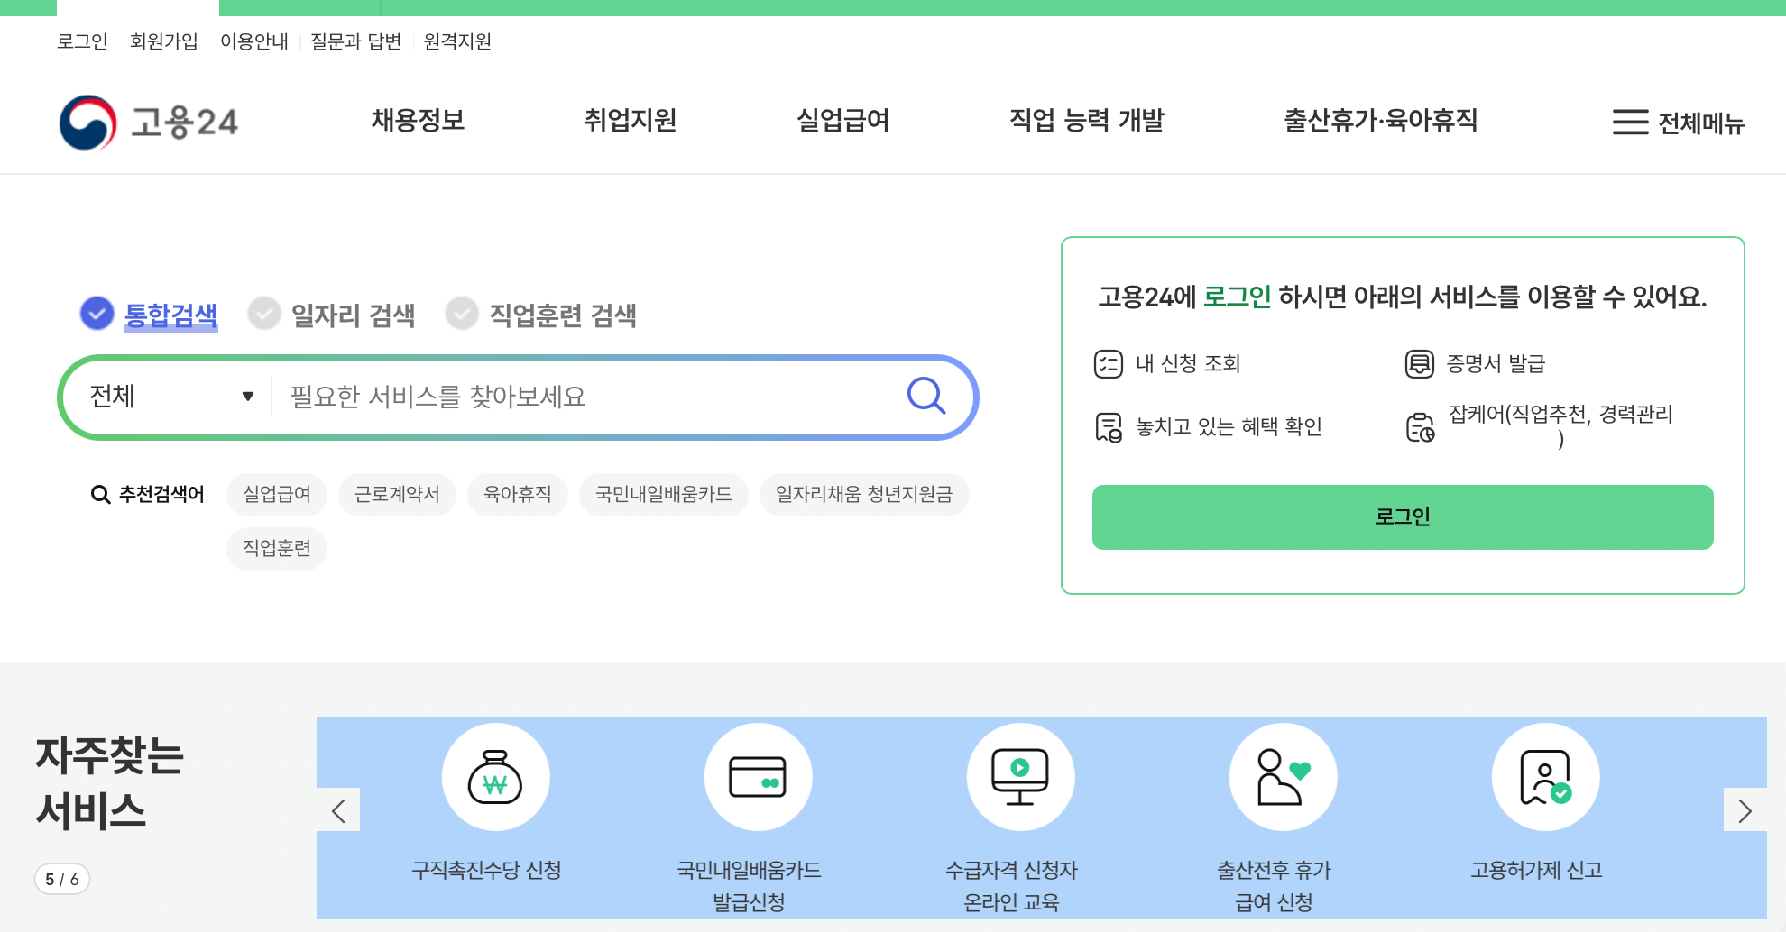
Task: Click the 증명서 발급 icon
Action: tap(1421, 363)
